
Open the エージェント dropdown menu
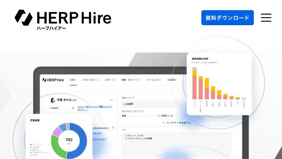[x=154, y=80]
